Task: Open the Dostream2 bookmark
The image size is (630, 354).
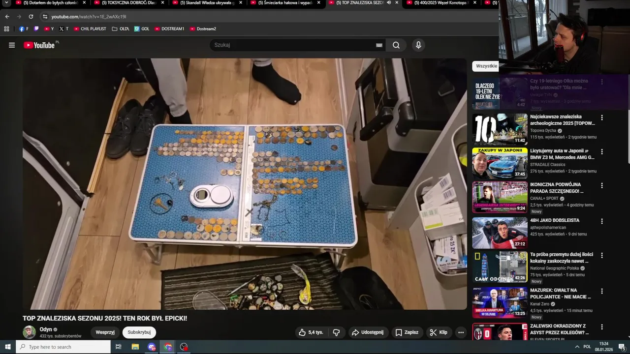Action: pyautogui.click(x=203, y=29)
